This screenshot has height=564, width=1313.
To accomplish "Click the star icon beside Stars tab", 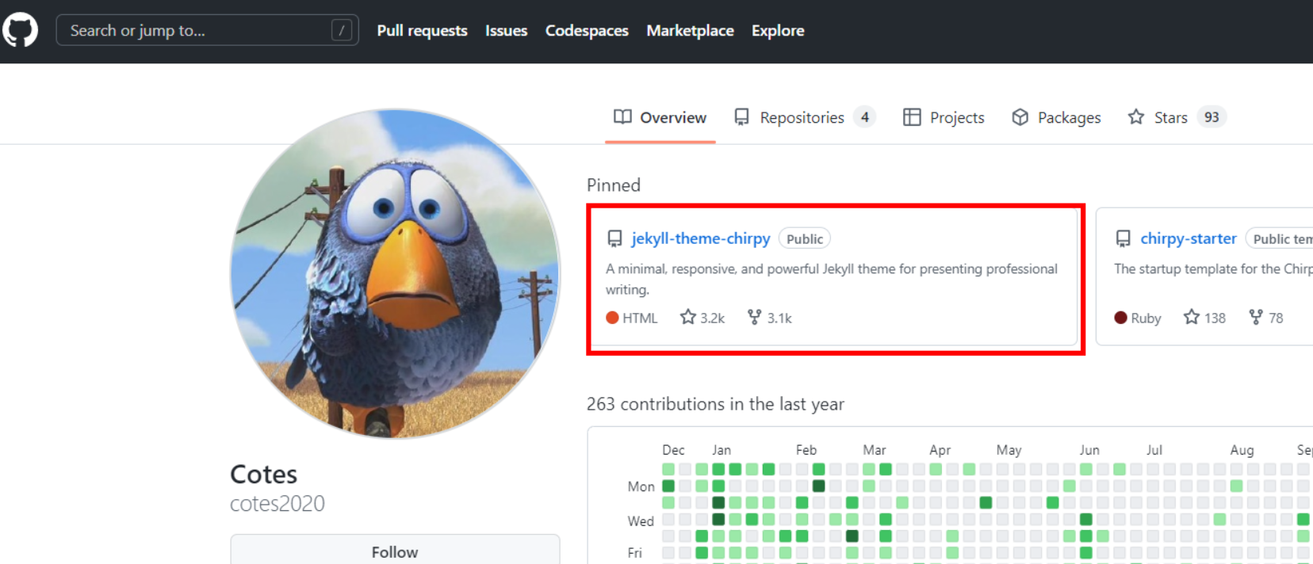I will click(x=1136, y=117).
